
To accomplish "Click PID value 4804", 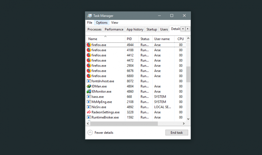I will [x=130, y=86].
